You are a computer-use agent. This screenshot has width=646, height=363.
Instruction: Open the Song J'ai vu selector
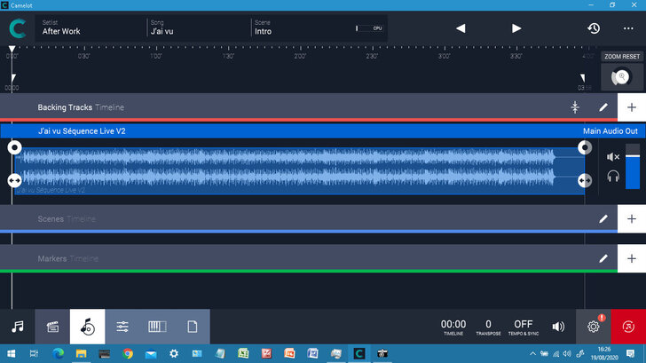[x=195, y=28]
